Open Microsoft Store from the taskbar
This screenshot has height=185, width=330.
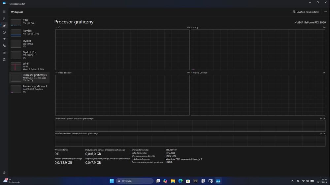[x=188, y=181]
